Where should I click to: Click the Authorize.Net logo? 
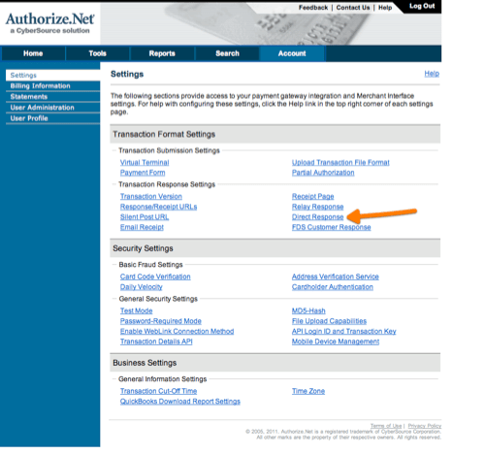[50, 23]
